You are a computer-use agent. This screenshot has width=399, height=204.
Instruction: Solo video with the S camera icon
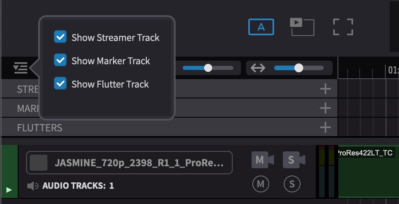tap(294, 160)
